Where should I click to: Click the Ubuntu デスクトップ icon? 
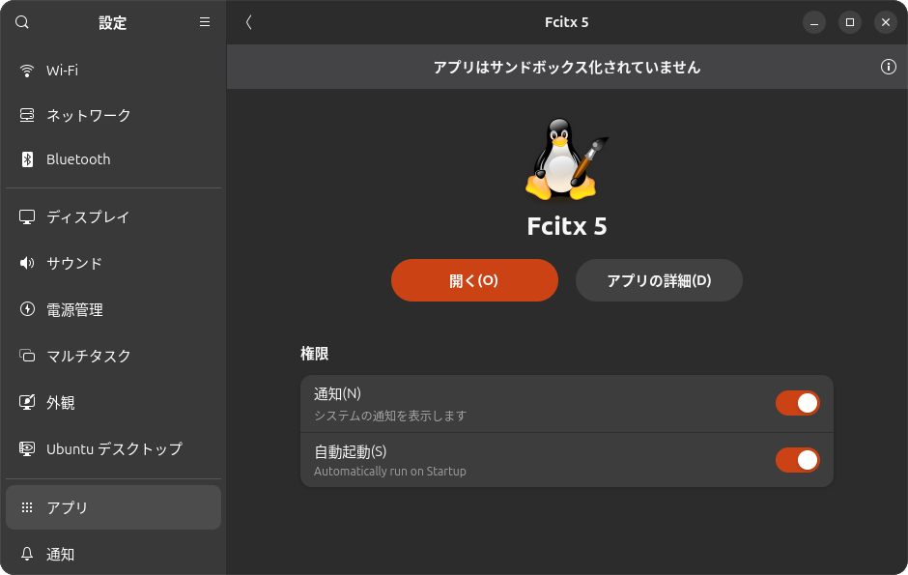click(27, 448)
